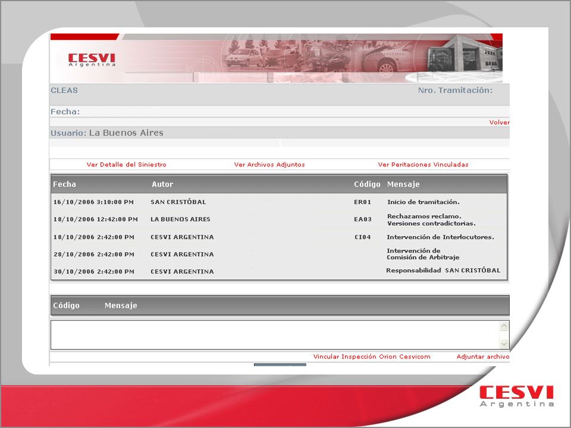Click code ER01
The width and height of the screenshot is (571, 428).
[x=363, y=202]
